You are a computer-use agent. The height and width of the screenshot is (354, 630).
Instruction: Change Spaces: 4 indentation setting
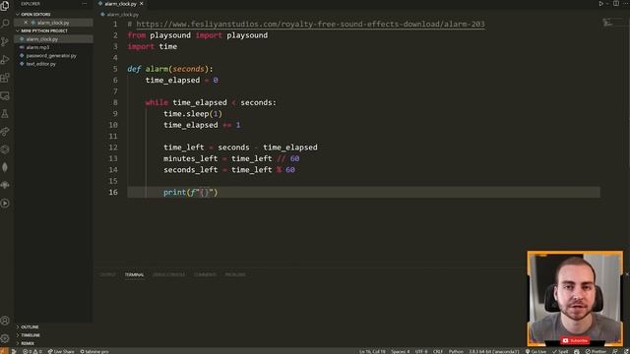[400, 351]
